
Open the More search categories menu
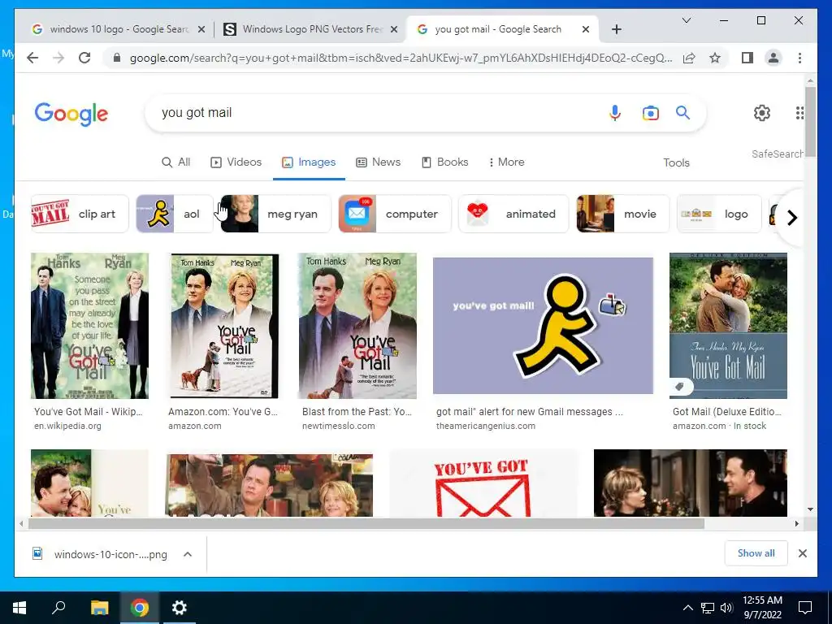(506, 162)
